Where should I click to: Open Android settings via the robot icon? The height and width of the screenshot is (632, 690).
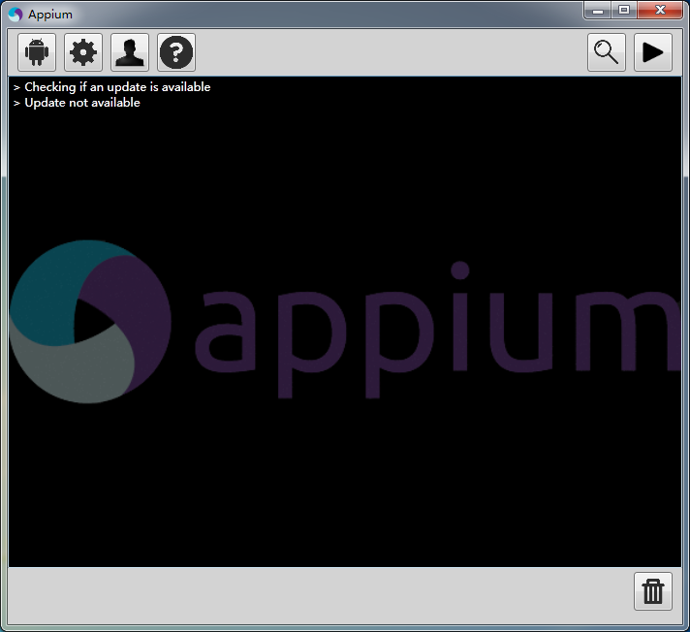[37, 52]
